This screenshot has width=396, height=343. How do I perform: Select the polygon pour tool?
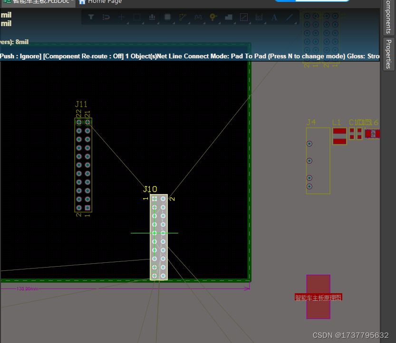pos(229,17)
